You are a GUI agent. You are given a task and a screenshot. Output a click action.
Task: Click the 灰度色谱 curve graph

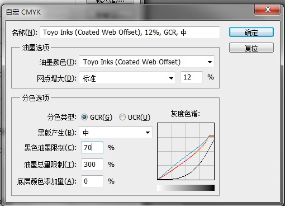[x=186, y=151]
